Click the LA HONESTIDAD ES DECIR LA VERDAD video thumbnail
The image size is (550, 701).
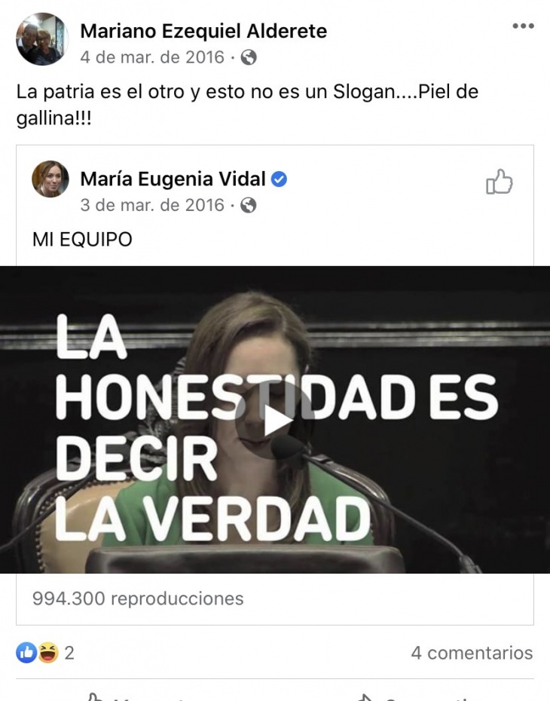pos(275,420)
